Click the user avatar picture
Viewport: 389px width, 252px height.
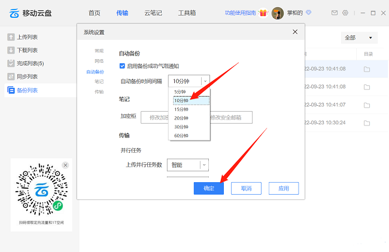(x=278, y=13)
